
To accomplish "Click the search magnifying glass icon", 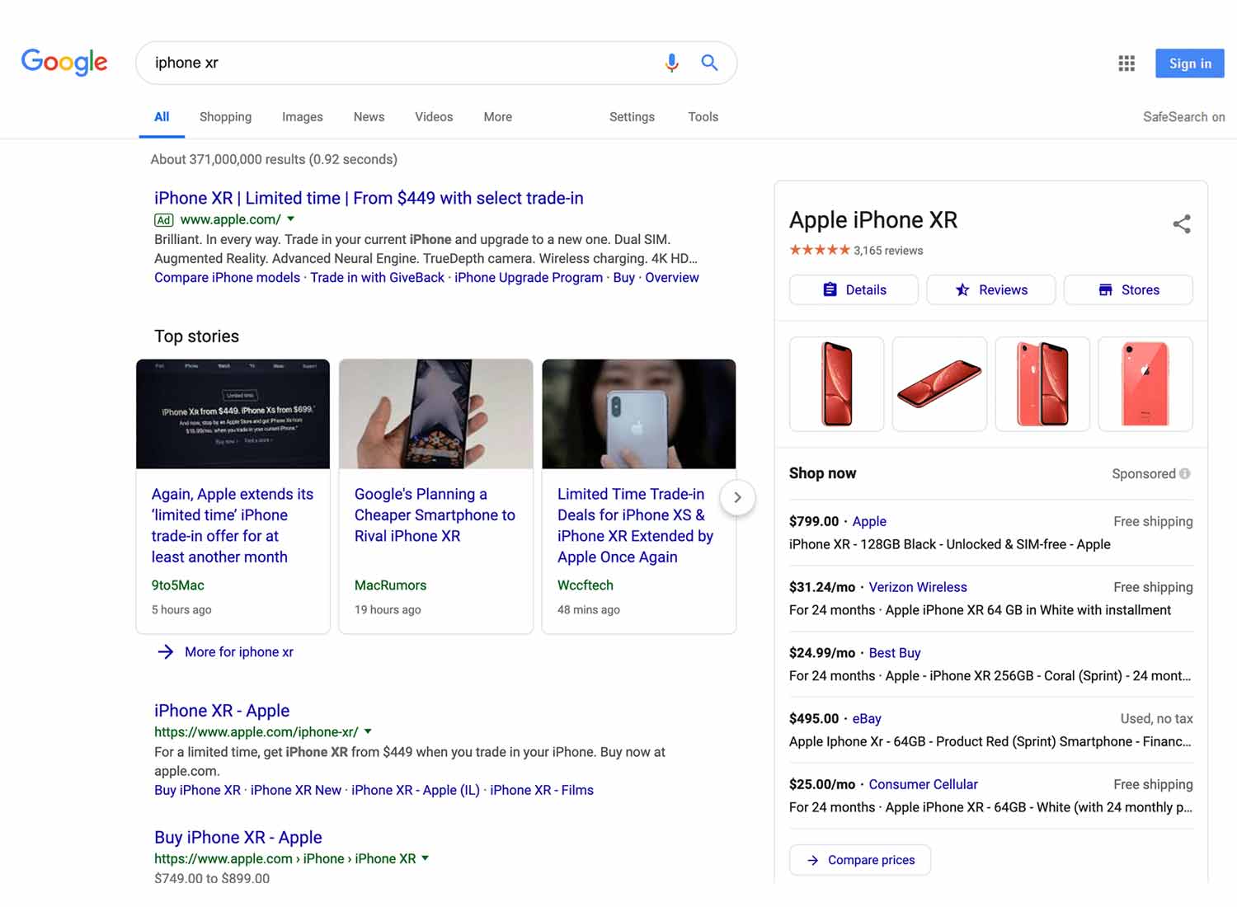I will [x=709, y=63].
